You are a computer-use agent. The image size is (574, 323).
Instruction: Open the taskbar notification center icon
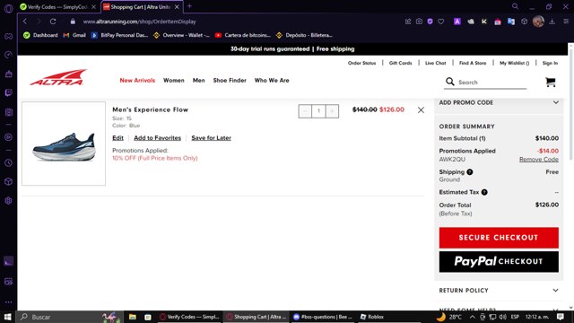pyautogui.click(x=561, y=317)
